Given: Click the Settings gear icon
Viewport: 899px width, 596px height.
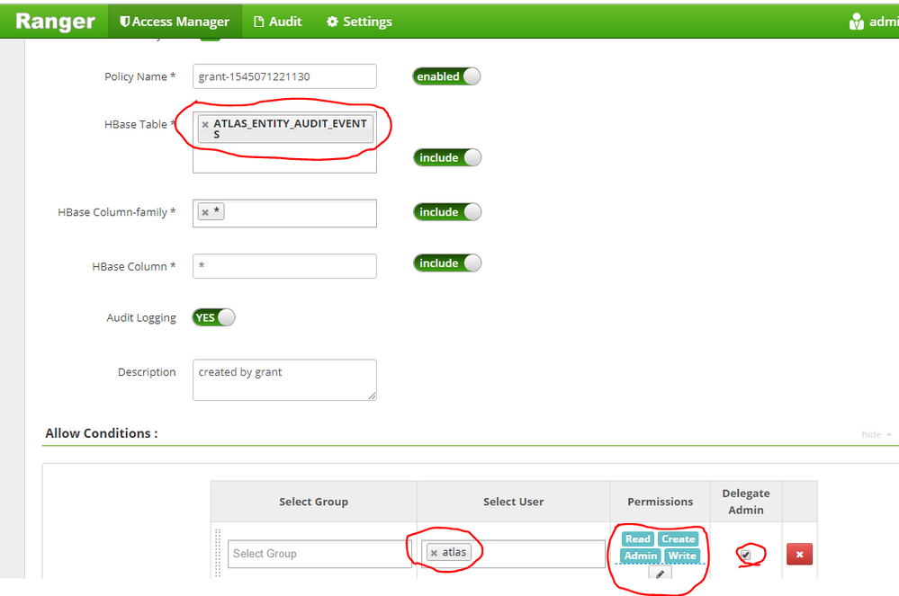Looking at the screenshot, I should point(332,22).
